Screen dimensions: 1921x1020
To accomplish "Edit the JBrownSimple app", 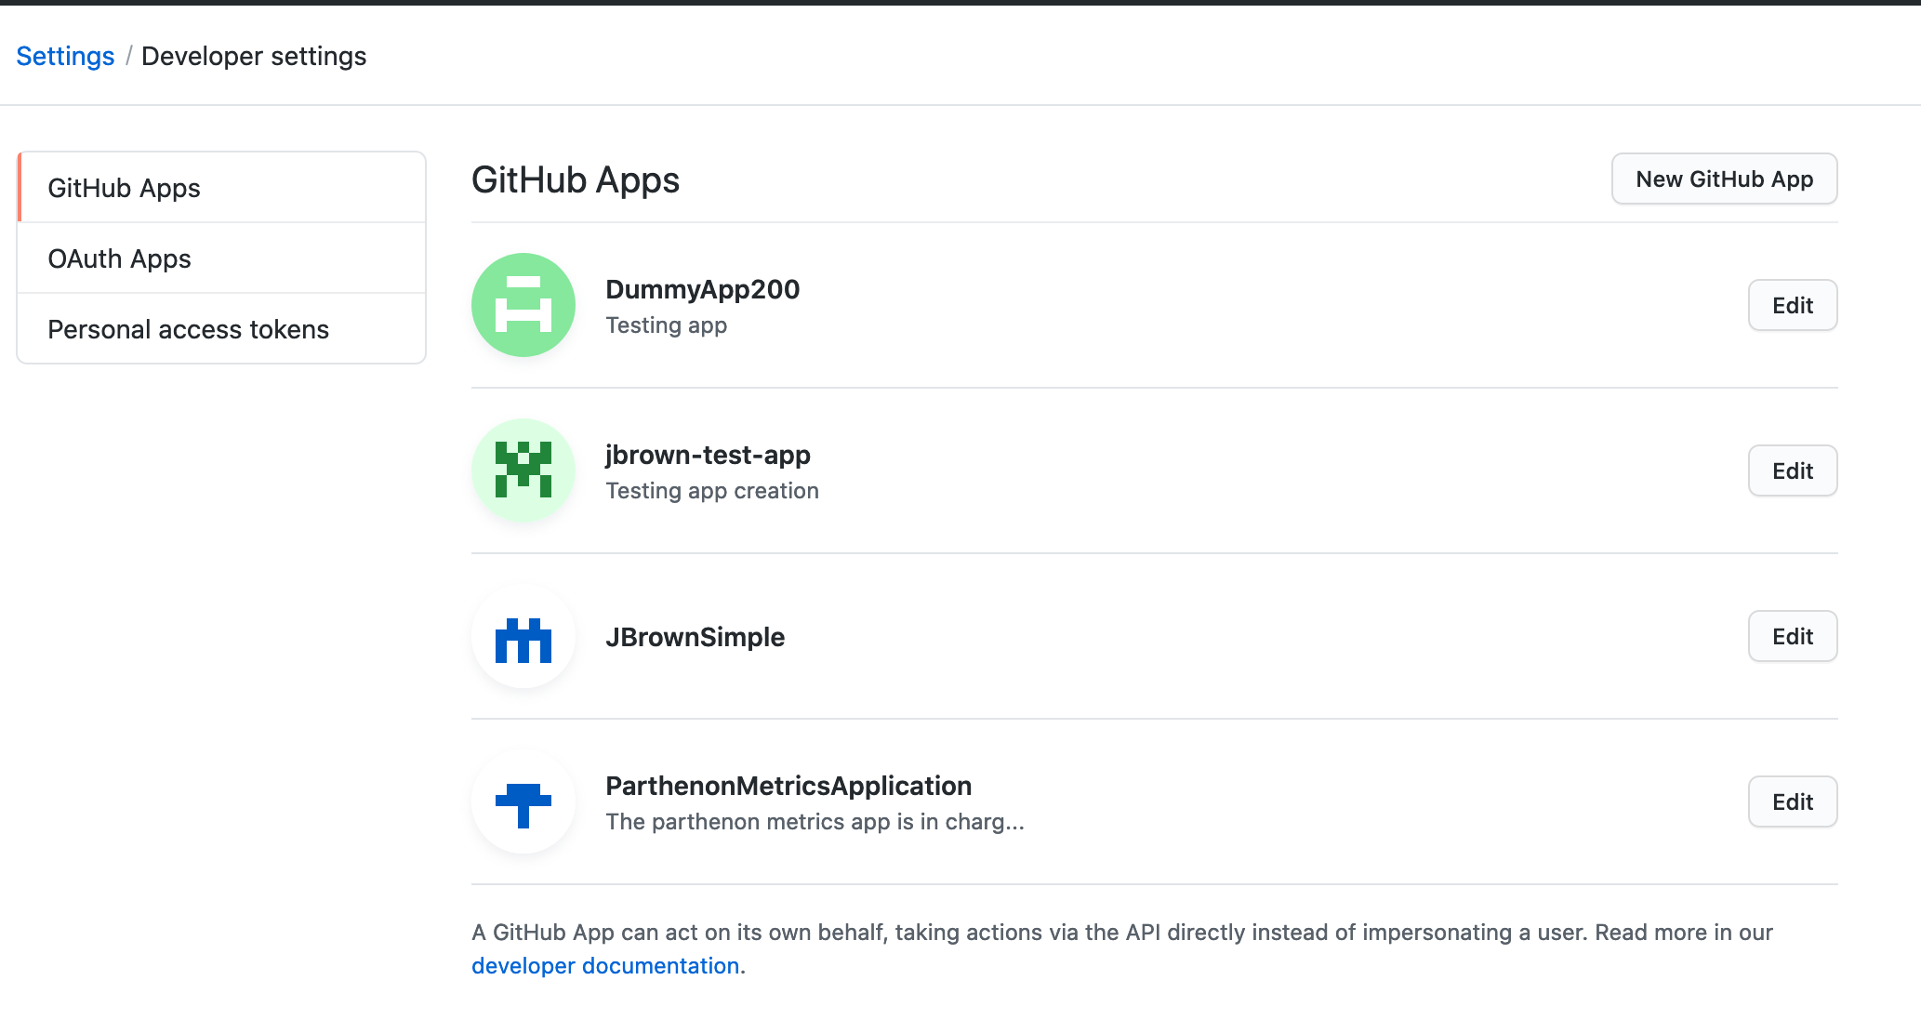I will tap(1793, 636).
